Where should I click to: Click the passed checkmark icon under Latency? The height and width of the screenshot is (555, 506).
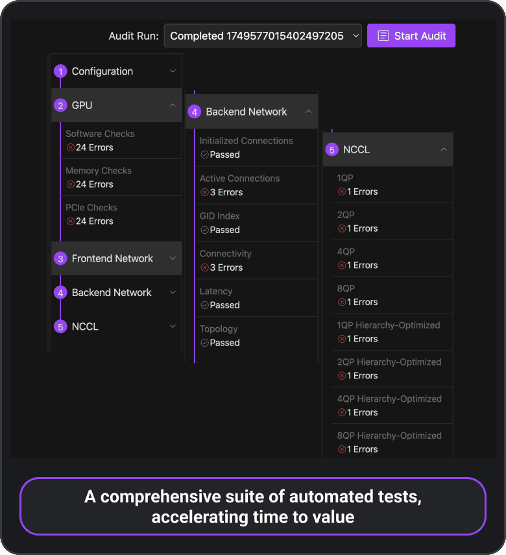coord(204,305)
